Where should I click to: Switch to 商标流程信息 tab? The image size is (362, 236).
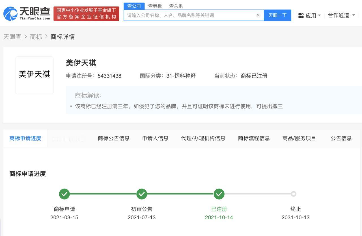(254, 138)
